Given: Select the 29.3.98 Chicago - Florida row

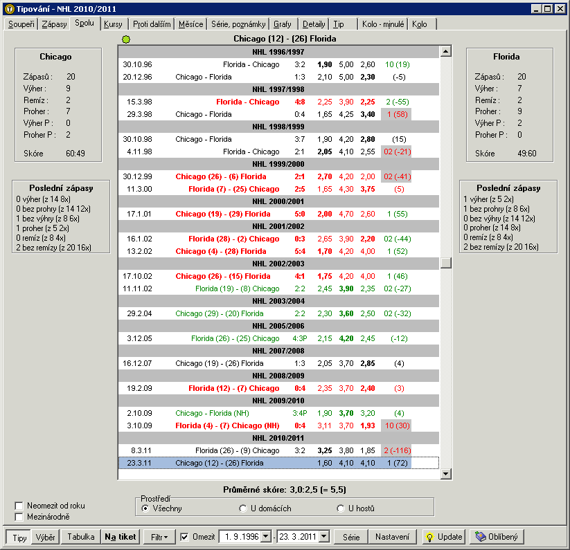Looking at the screenshot, I should pyautogui.click(x=278, y=114).
